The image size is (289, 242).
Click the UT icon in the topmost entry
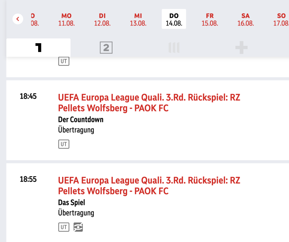pos(64,61)
